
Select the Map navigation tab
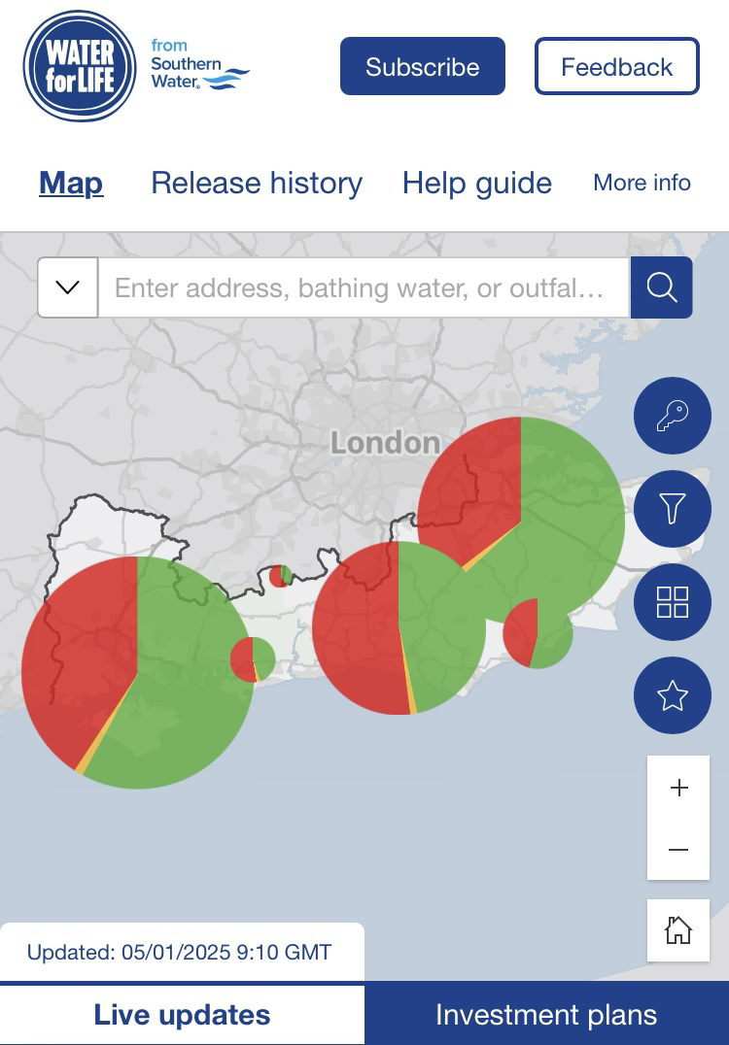(x=71, y=183)
